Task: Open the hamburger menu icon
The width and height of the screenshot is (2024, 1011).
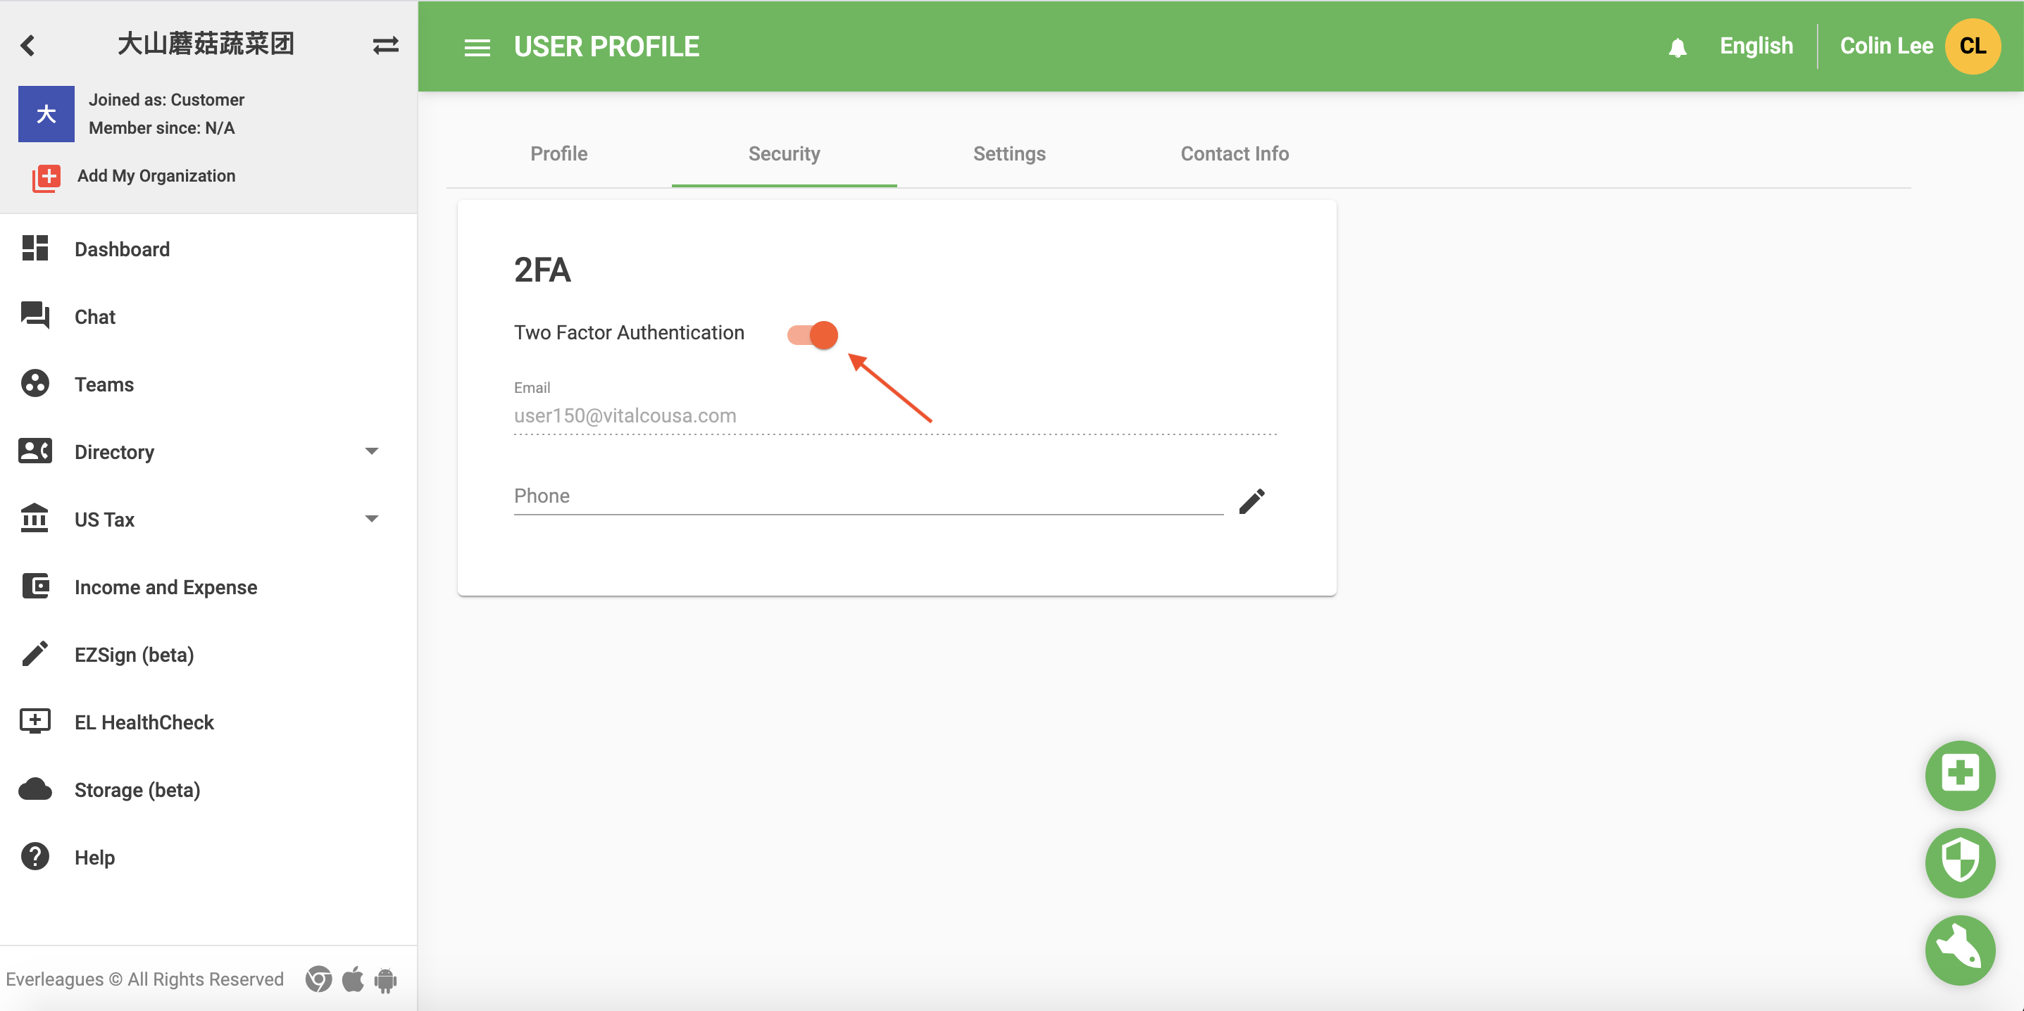Action: point(477,47)
